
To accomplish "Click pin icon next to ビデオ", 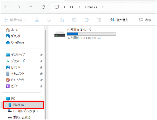I will pyautogui.click(x=41, y=86).
